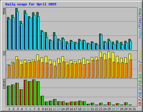Click day label 24 on x-axis

click(x=105, y=109)
